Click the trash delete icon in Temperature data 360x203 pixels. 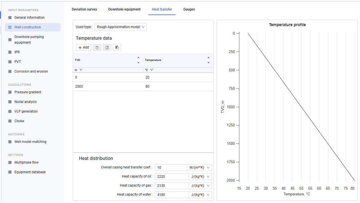97,47
